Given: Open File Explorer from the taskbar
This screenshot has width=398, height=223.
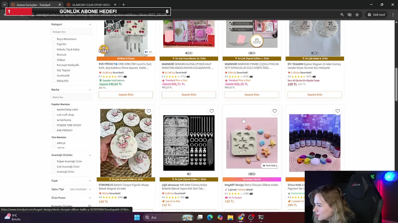Looking at the screenshot, I should pos(230,217).
